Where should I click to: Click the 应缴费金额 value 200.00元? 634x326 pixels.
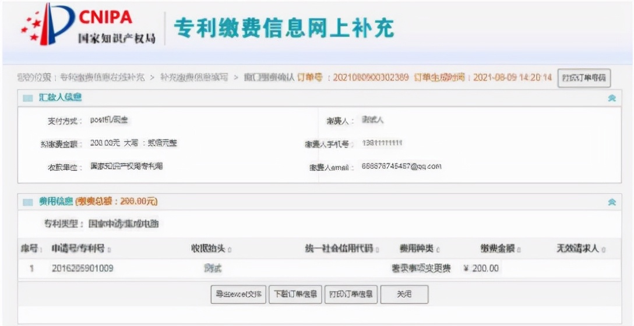(106, 143)
